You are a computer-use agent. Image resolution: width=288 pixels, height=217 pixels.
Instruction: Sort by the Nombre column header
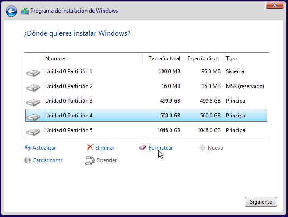point(92,58)
